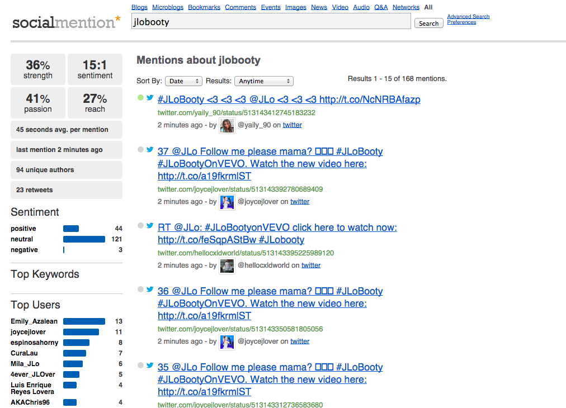The width and height of the screenshot is (566, 408).
Task: Click the Twitter icon on the RT @JLo mention
Action: pos(150,226)
